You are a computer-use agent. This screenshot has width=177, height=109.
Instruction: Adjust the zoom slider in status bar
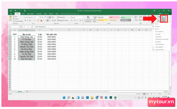point(160,94)
